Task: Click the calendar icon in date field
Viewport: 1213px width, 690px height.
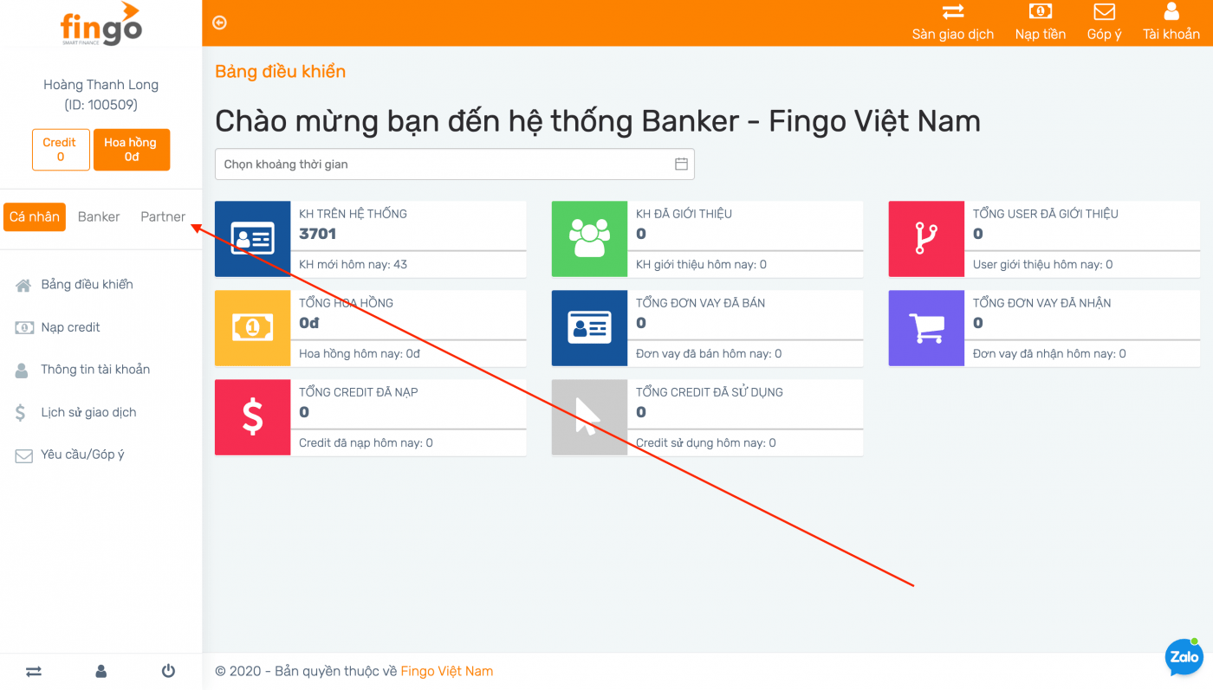Action: coord(681,164)
